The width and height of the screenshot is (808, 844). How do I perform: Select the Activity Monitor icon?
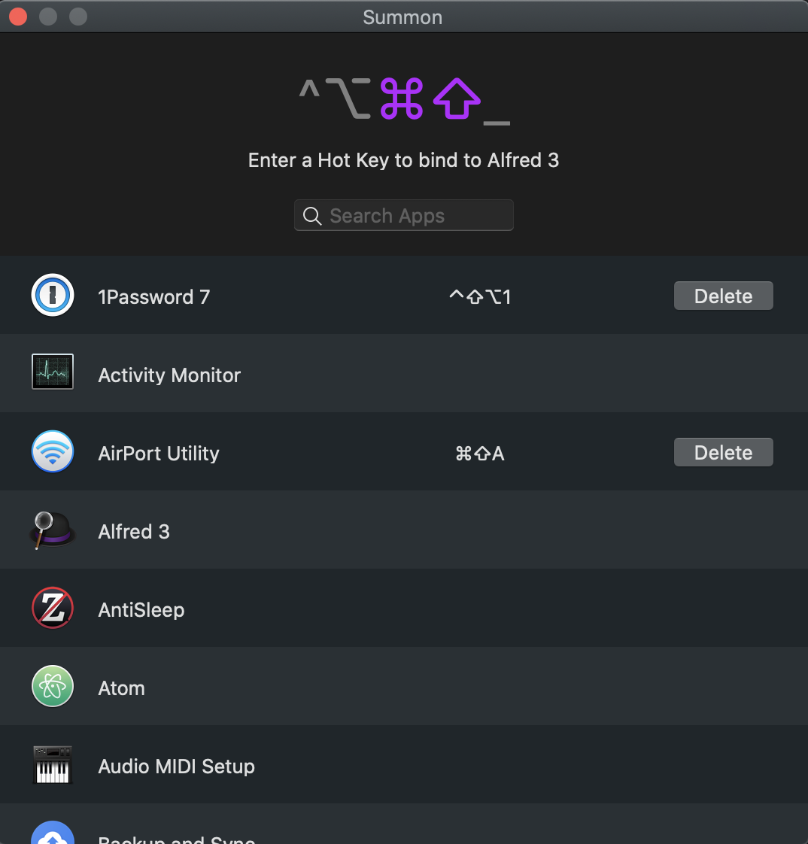[53, 372]
